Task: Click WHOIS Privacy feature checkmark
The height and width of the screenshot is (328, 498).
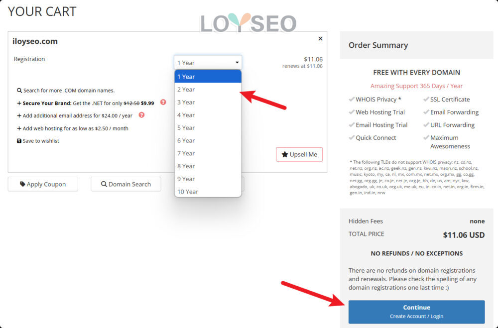Action: click(352, 100)
